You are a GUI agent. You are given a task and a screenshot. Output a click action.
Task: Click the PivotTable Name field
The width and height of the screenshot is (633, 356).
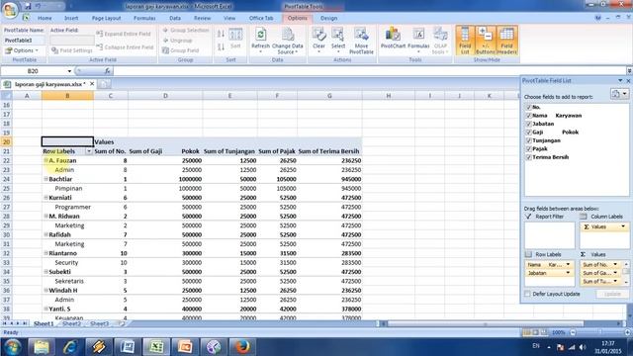(24, 41)
